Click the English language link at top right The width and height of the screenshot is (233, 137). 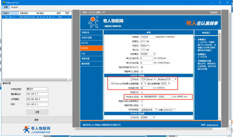point(214,12)
